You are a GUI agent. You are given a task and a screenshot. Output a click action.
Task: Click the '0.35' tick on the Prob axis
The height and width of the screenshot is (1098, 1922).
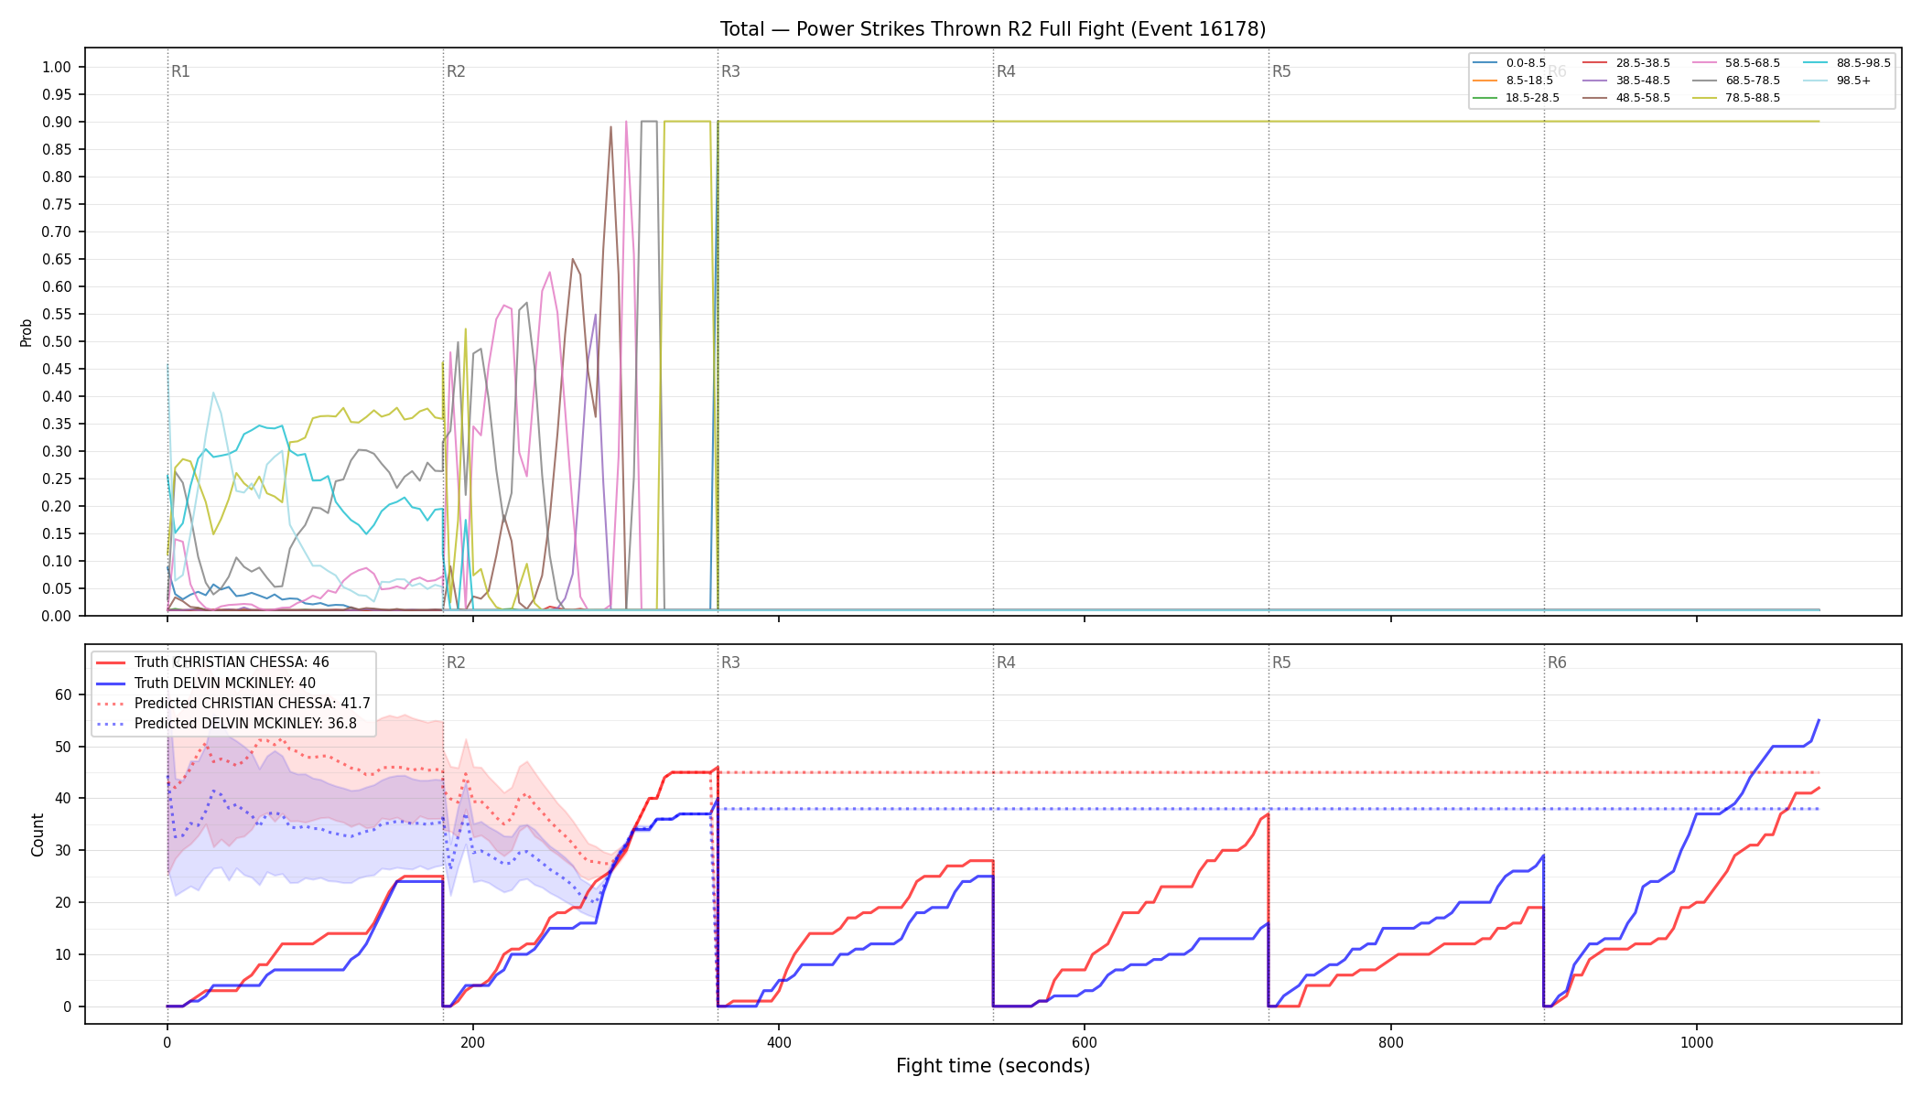(x=57, y=424)
